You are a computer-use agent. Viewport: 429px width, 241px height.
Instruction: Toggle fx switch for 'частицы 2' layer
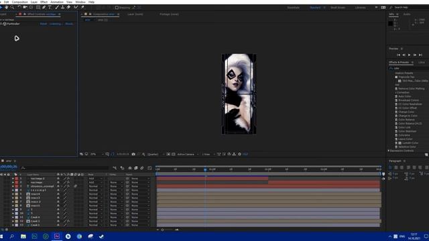click(68, 179)
